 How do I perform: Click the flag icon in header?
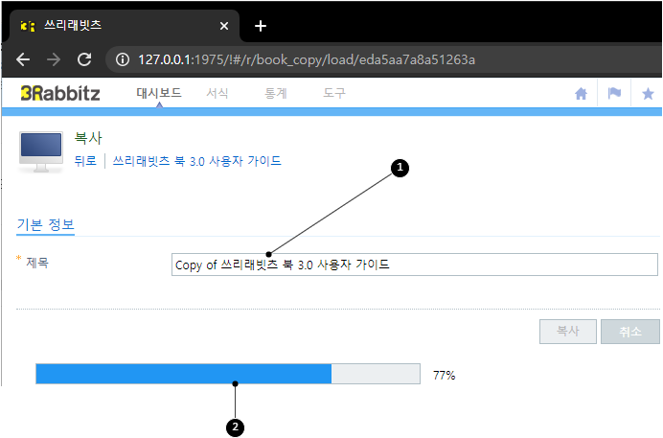pyautogui.click(x=614, y=93)
